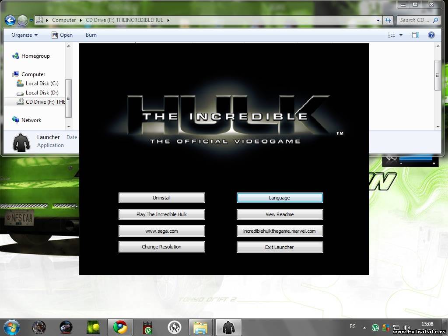
Task: Select Network in navigation pane
Action: click(27, 120)
